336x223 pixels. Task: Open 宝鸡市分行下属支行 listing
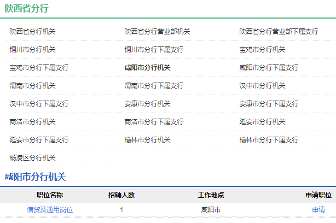[39, 68]
